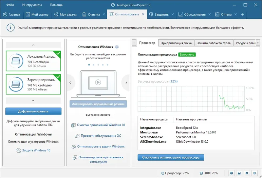This screenshot has width=262, height=178.
Task: Toggle selection of Зарезервировано disk
Action: pyautogui.click(x=33, y=84)
